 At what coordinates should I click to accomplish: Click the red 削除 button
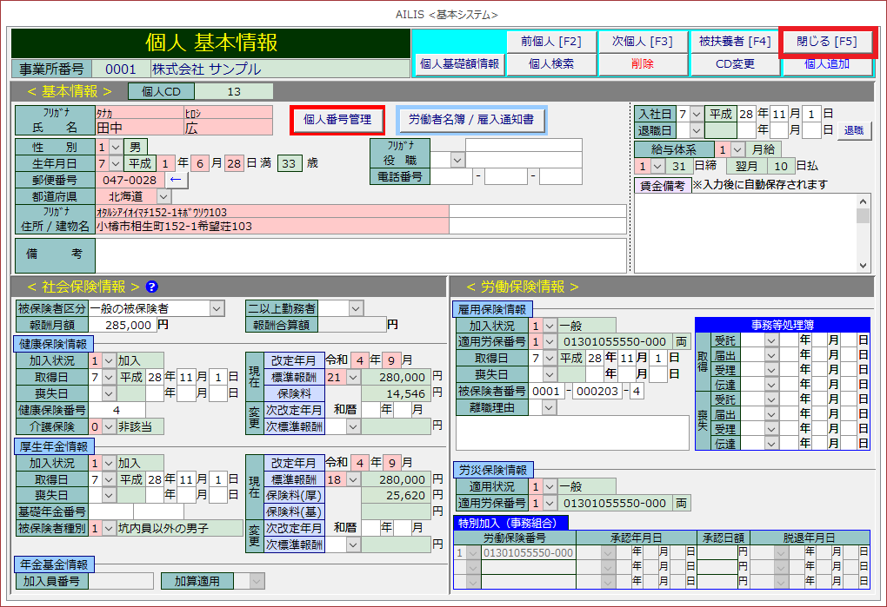[642, 63]
